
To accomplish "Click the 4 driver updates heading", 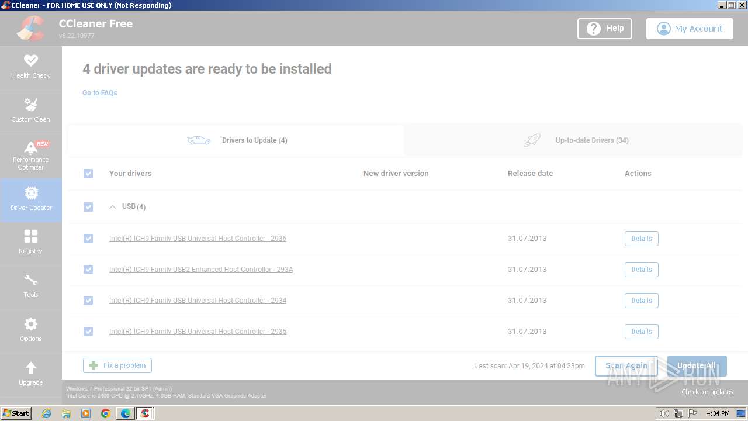I will coord(207,69).
